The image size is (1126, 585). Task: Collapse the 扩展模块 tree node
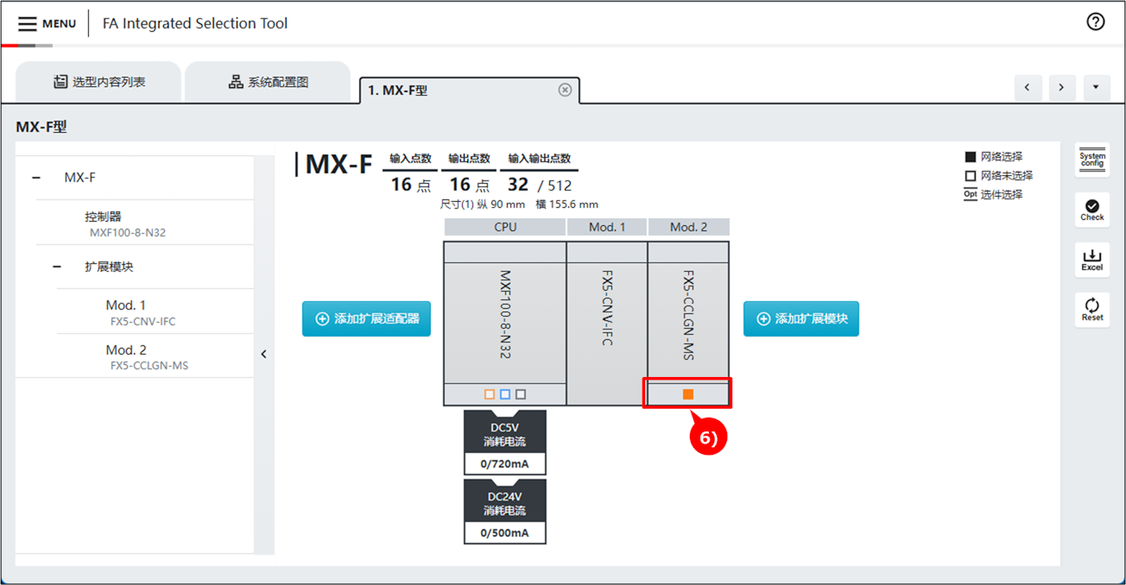57,267
